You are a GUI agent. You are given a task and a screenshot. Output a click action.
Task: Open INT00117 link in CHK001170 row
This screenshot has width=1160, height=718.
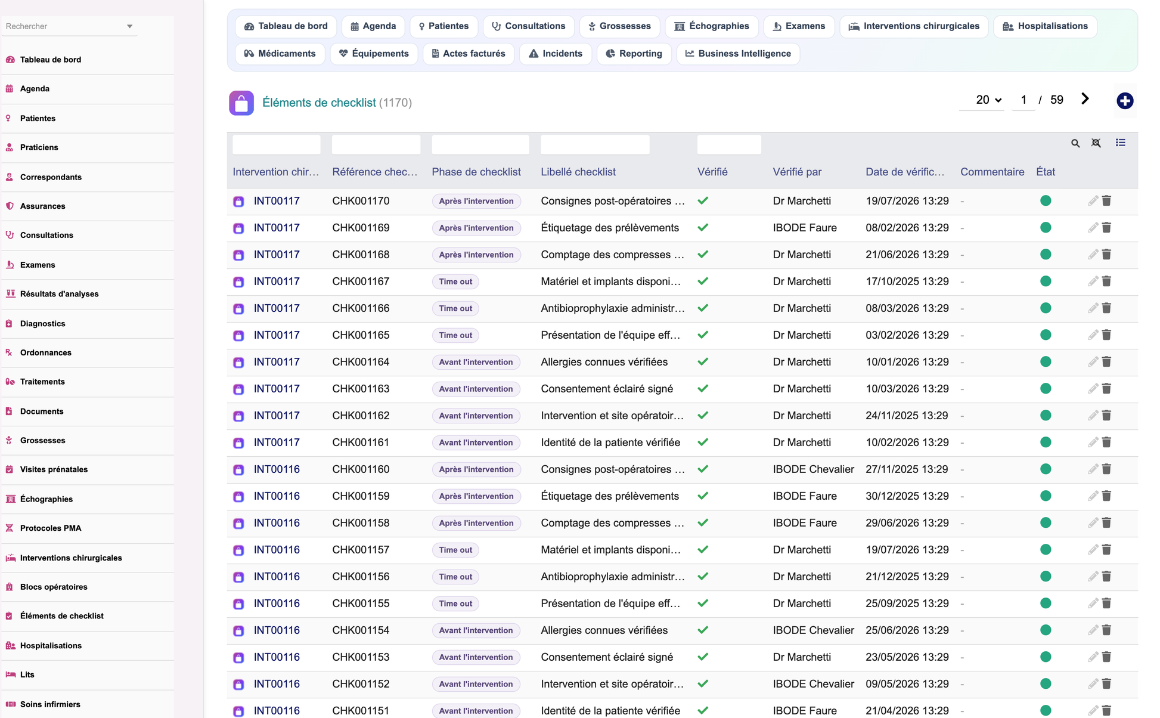tap(277, 201)
